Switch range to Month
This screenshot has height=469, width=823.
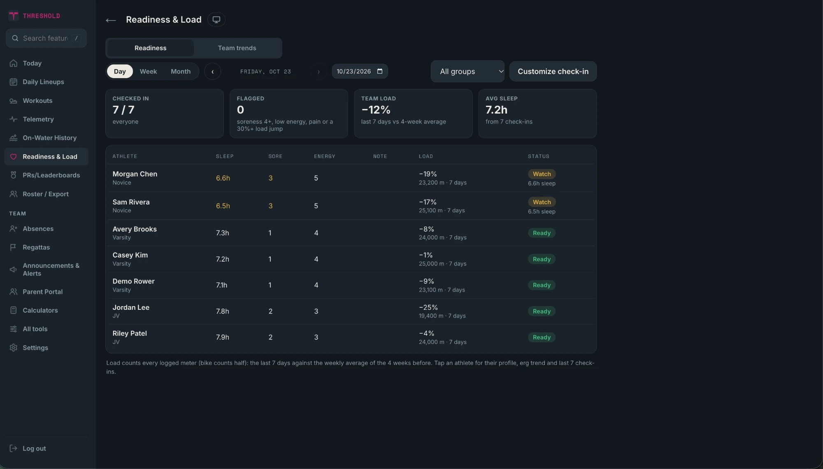point(181,72)
